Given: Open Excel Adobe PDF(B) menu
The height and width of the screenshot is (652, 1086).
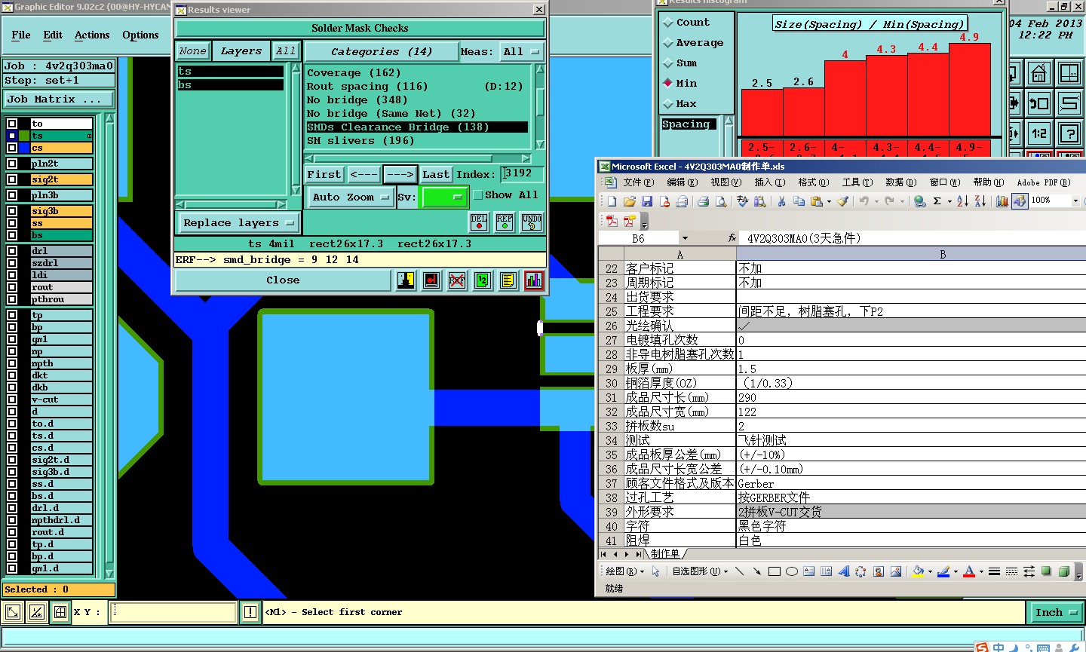Looking at the screenshot, I should click(x=1044, y=182).
